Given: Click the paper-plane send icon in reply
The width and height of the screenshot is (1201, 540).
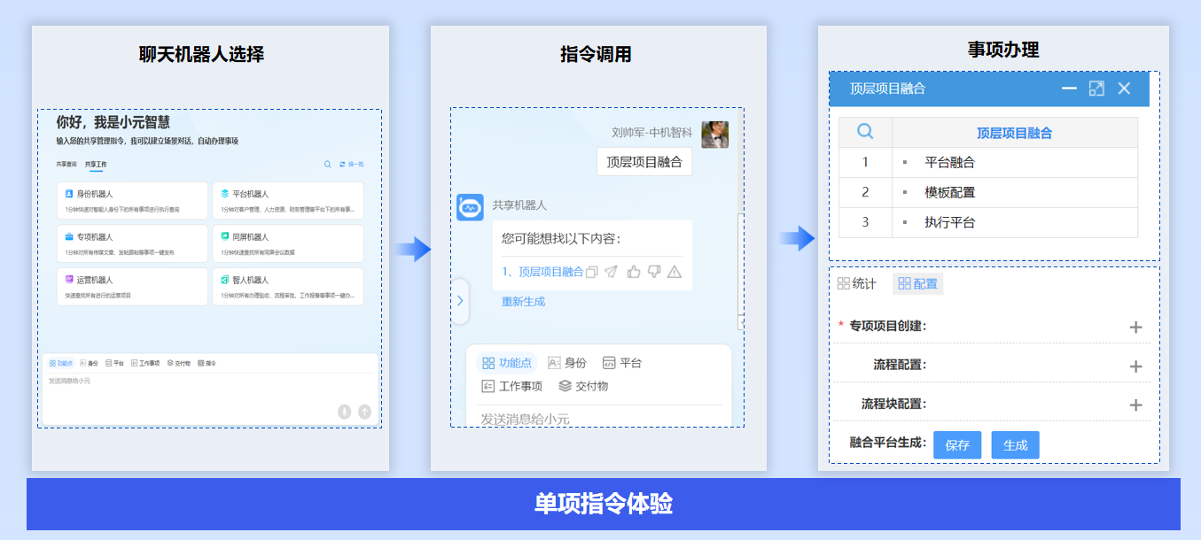Looking at the screenshot, I should (612, 272).
